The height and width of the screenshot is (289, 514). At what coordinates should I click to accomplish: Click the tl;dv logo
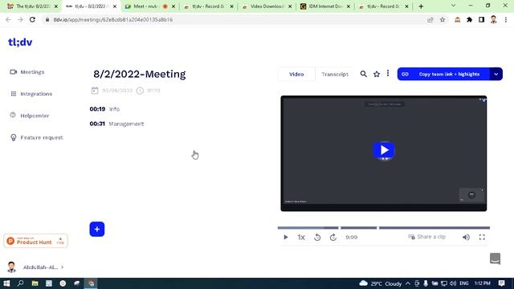20,43
